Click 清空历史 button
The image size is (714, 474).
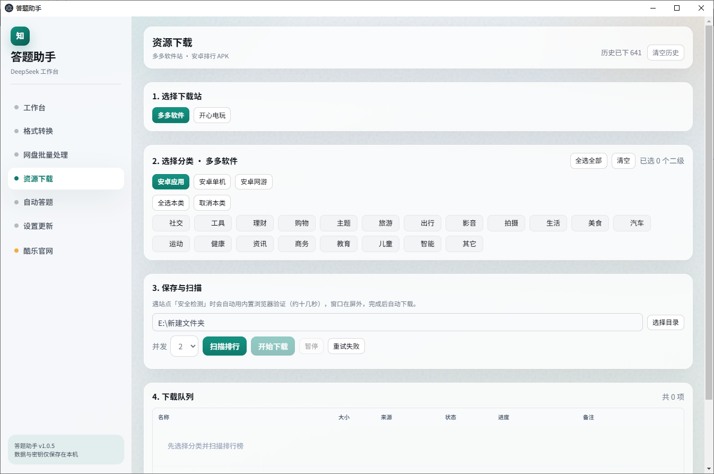(666, 53)
